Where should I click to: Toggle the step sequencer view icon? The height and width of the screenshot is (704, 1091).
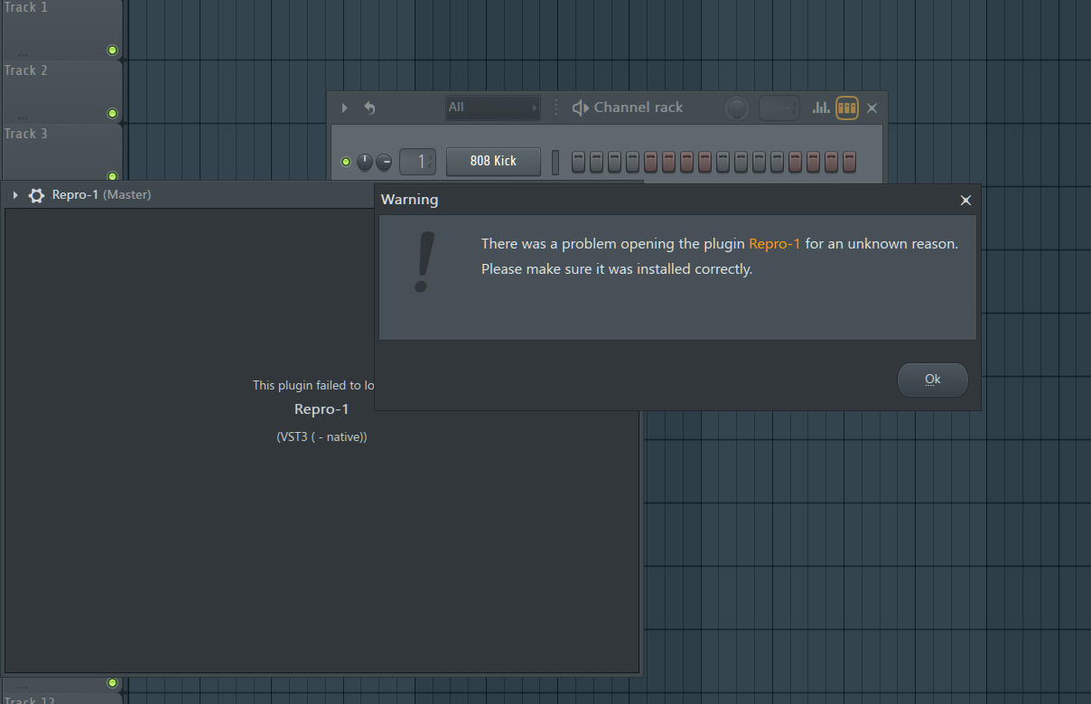coord(847,108)
